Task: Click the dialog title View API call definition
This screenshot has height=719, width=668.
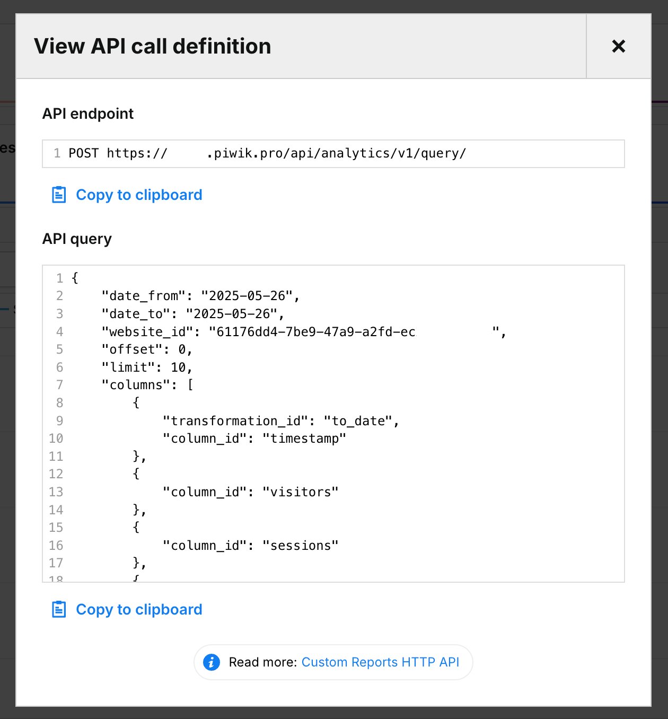Action: coord(153,46)
